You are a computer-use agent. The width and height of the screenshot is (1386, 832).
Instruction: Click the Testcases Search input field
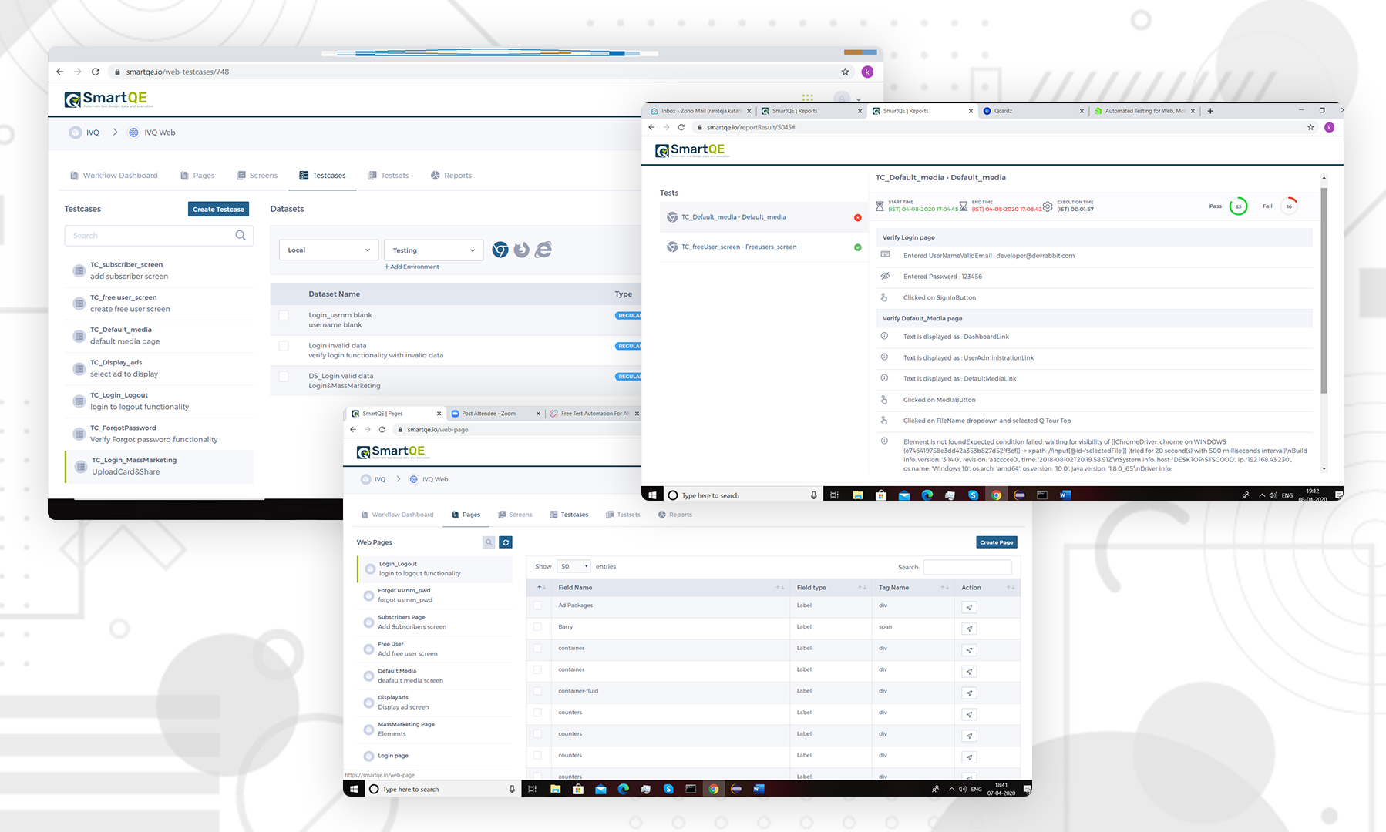[159, 236]
